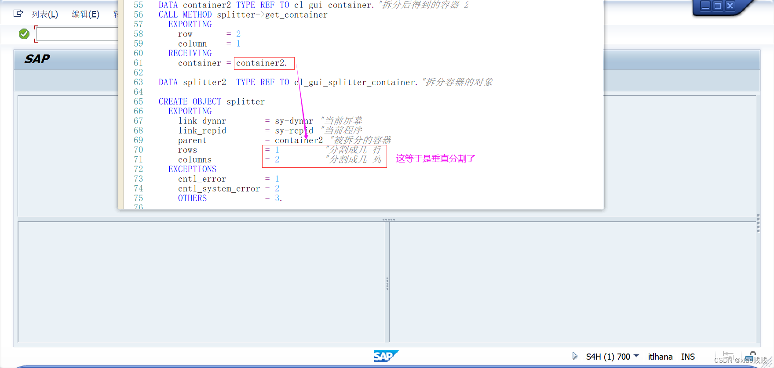The height and width of the screenshot is (368, 774).
Task: Grab the horizontal splitter handle between top and bottom containers
Action: (389, 219)
